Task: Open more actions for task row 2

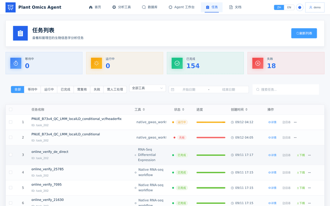Action: 295,138
